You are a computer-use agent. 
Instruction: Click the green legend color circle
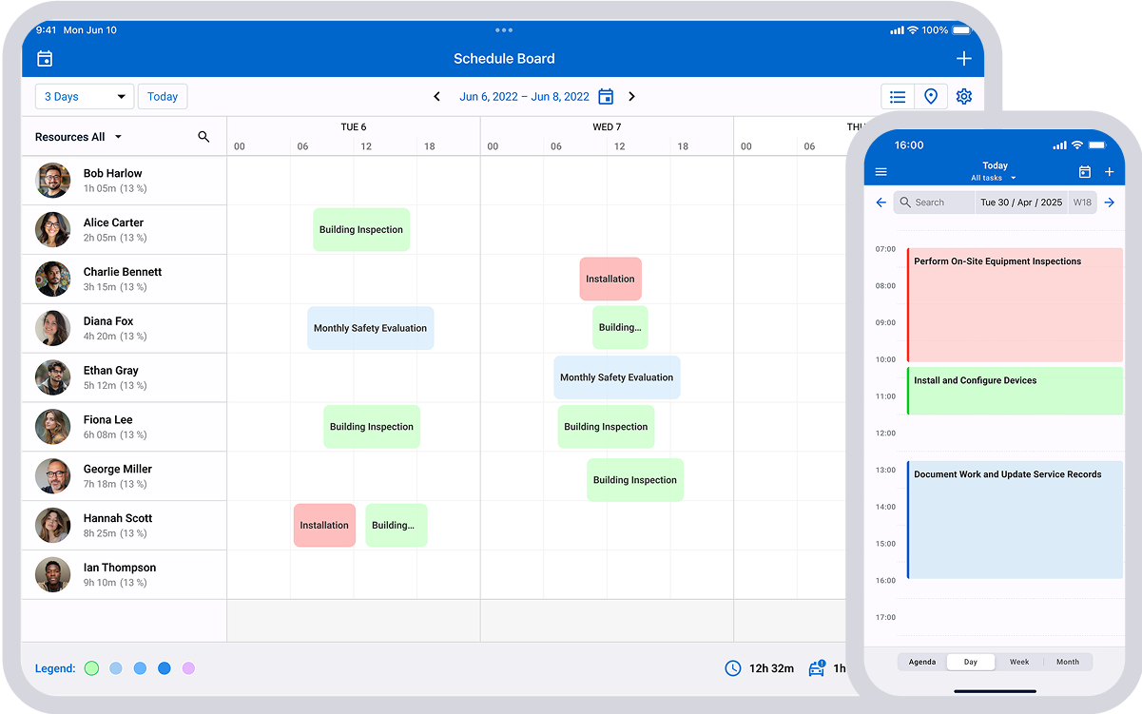(91, 668)
